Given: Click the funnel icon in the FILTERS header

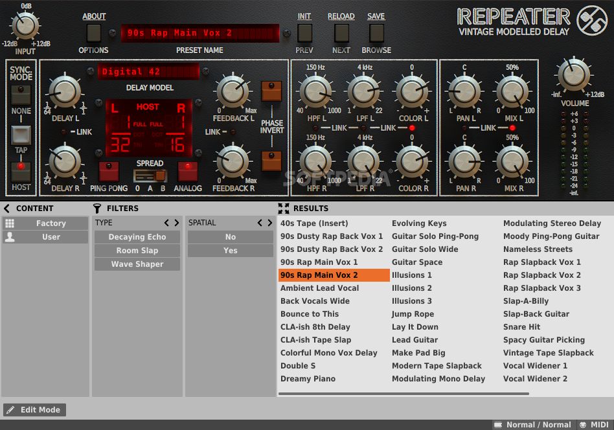Looking at the screenshot, I should point(98,208).
